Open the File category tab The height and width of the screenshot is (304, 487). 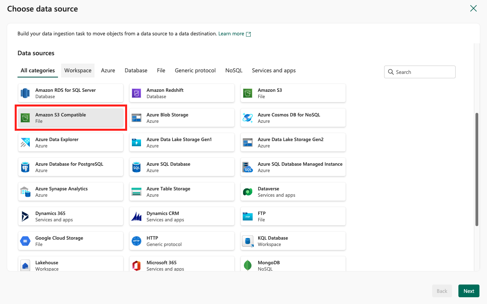(161, 70)
